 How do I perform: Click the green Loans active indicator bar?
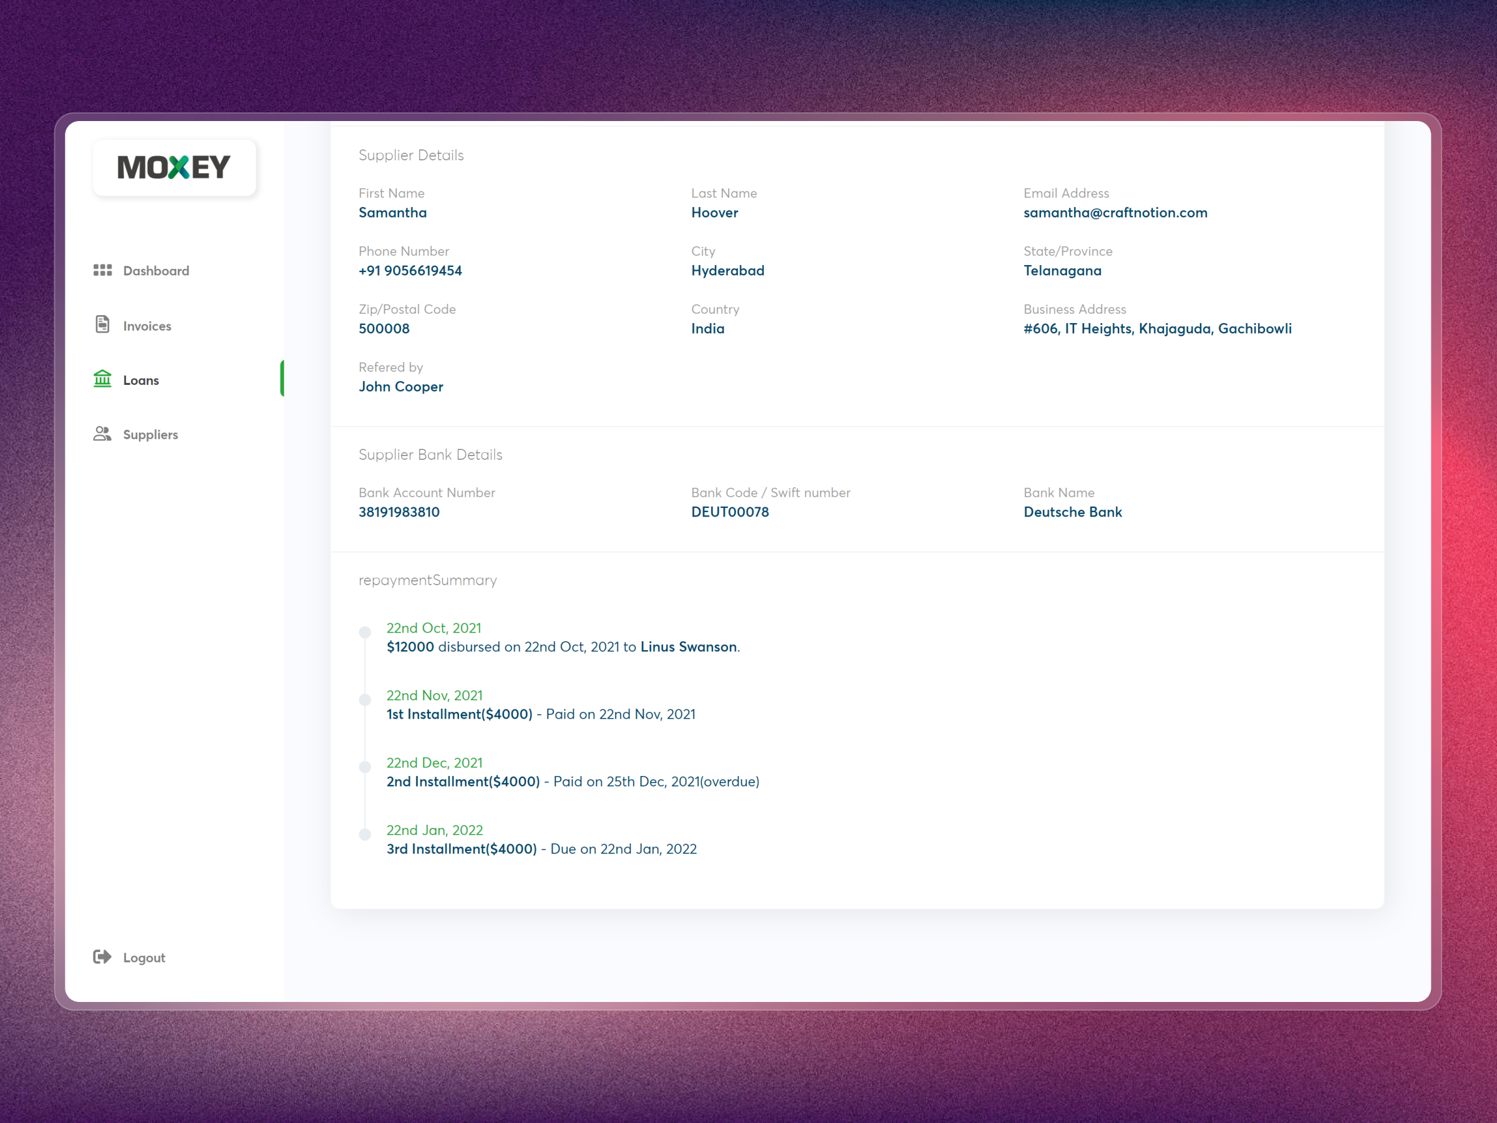coord(283,379)
